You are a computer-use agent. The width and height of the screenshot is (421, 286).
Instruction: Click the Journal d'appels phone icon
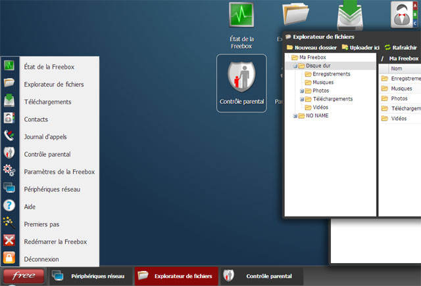pos(9,136)
